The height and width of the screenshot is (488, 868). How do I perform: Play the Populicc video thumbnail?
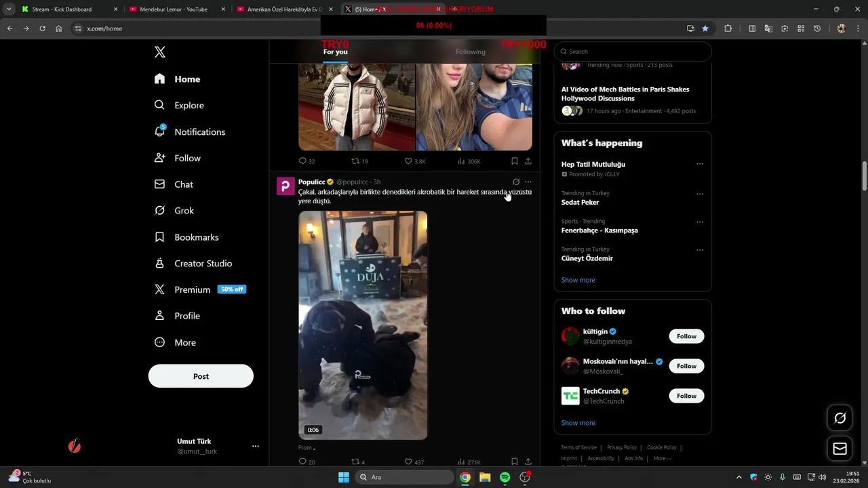(363, 325)
